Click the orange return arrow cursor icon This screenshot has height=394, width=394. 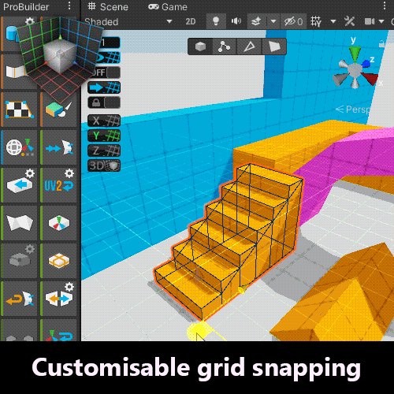pyautogui.click(x=20, y=299)
